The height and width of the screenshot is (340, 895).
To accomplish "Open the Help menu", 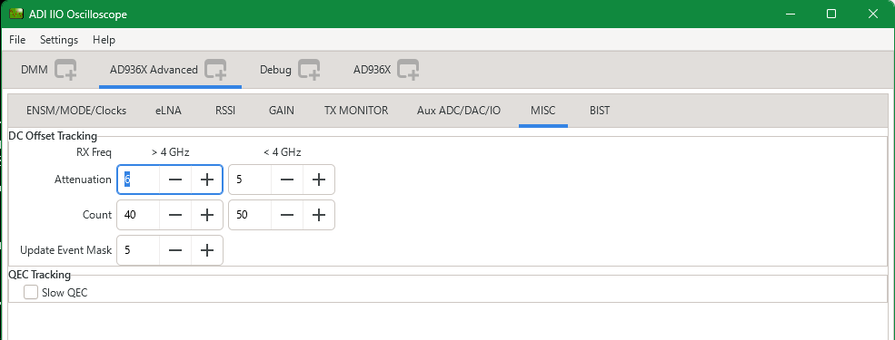I will (x=104, y=40).
